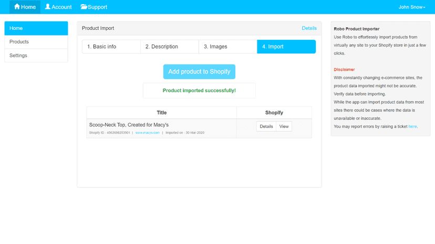Screen dimensions: 435x244
Task: Click the Support folder icon
Action: click(84, 7)
